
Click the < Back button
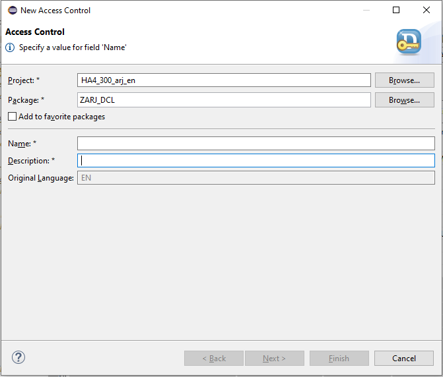point(214,359)
